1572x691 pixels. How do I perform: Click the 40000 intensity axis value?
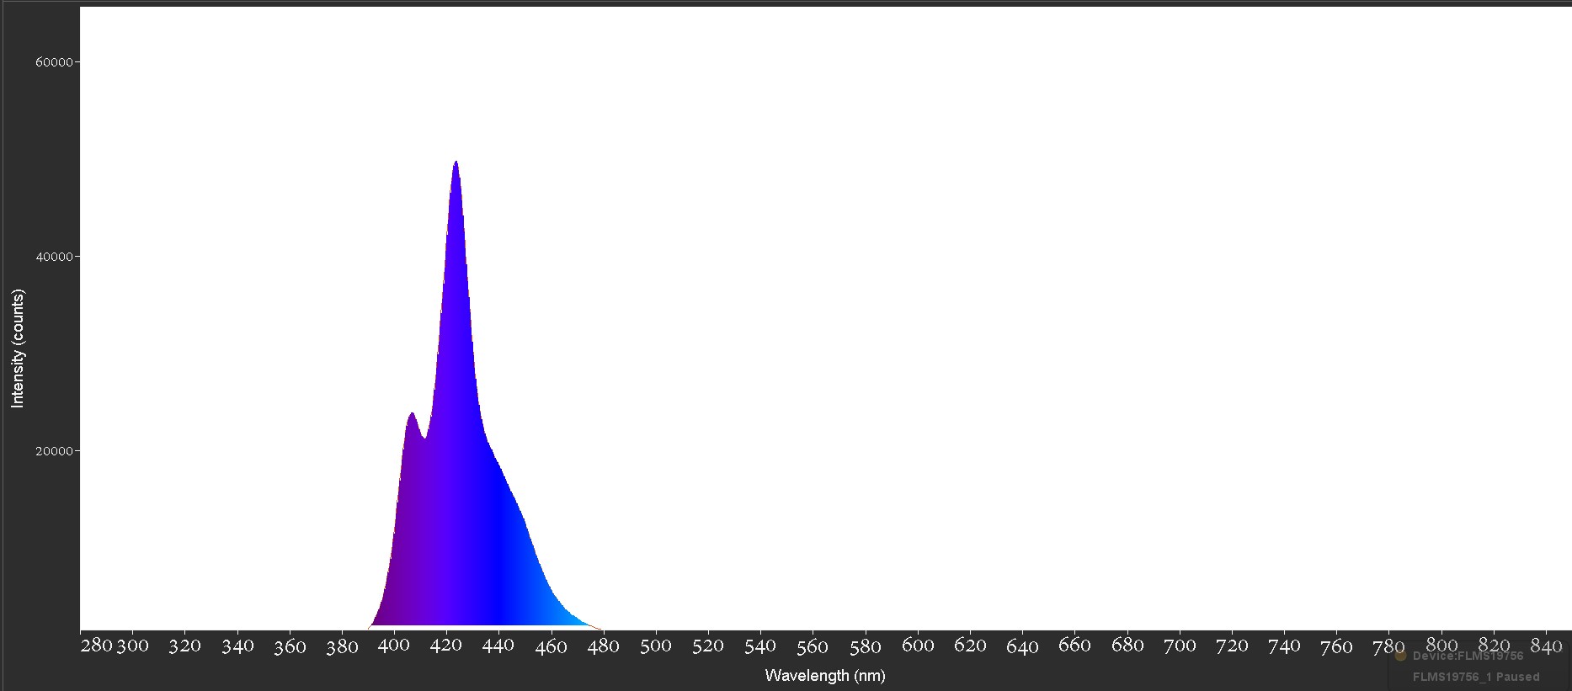pos(54,257)
